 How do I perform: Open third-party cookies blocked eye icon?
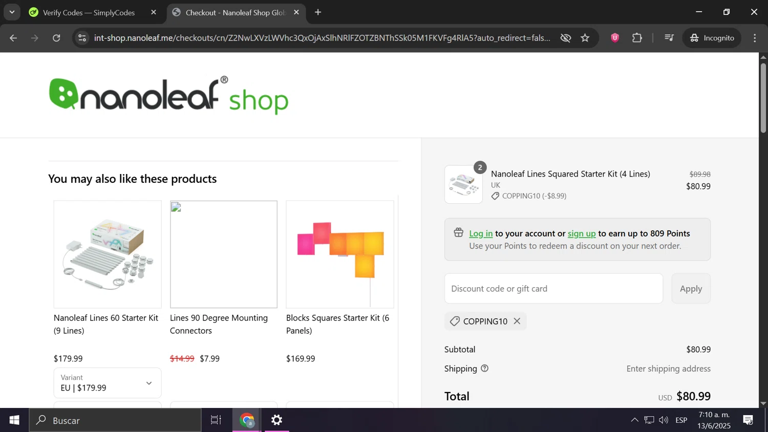566,38
